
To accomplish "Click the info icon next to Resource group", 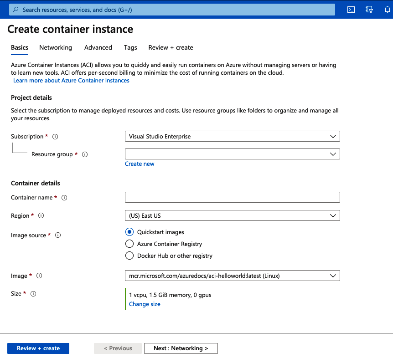I will click(85, 154).
